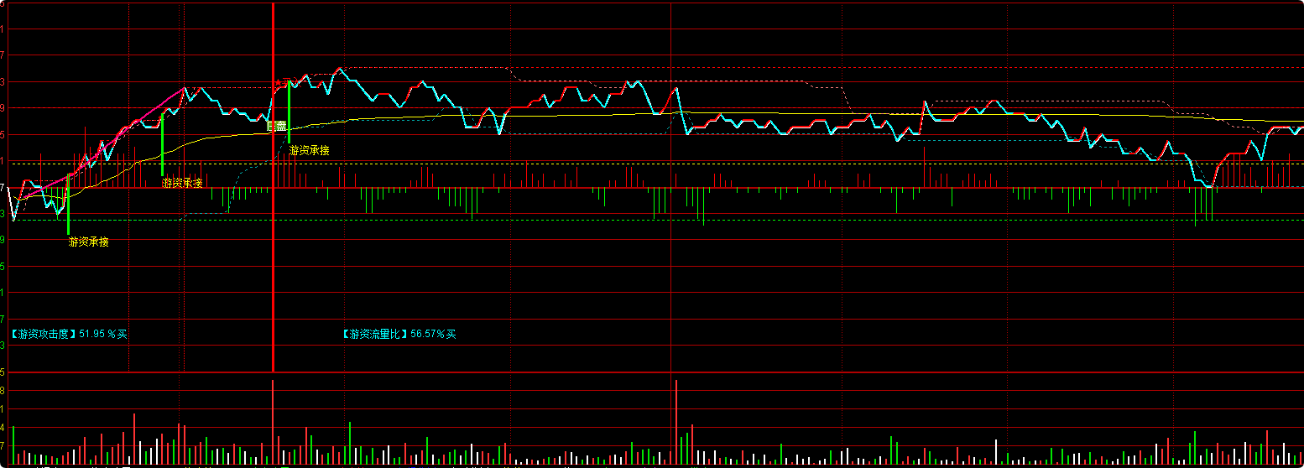1304x468 pixels.
Task: Click the red star 买入 buy signal
Action: 279,83
